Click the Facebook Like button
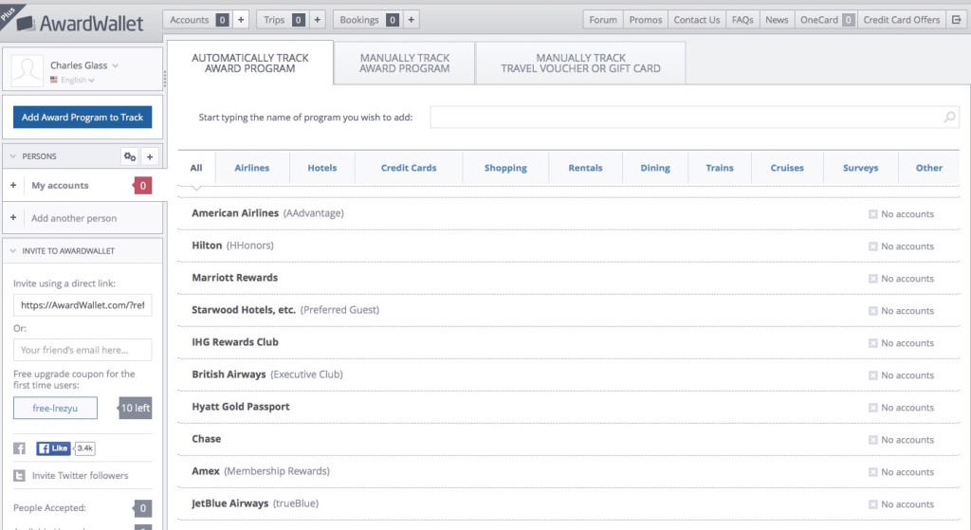This screenshot has width=971, height=530. [x=53, y=448]
